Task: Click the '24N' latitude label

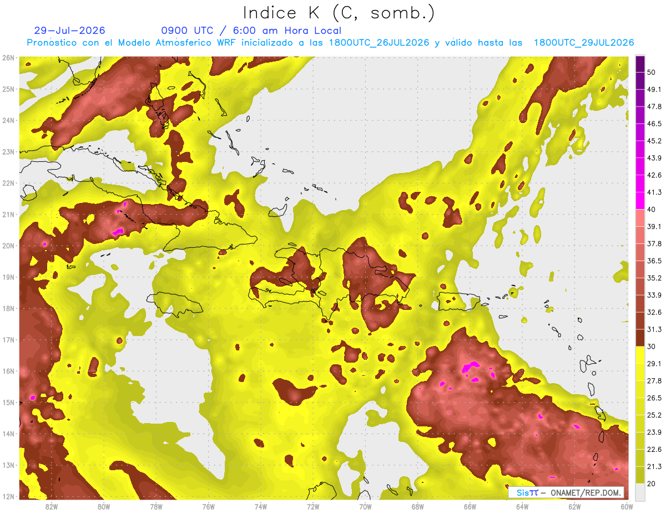Action: coord(8,120)
